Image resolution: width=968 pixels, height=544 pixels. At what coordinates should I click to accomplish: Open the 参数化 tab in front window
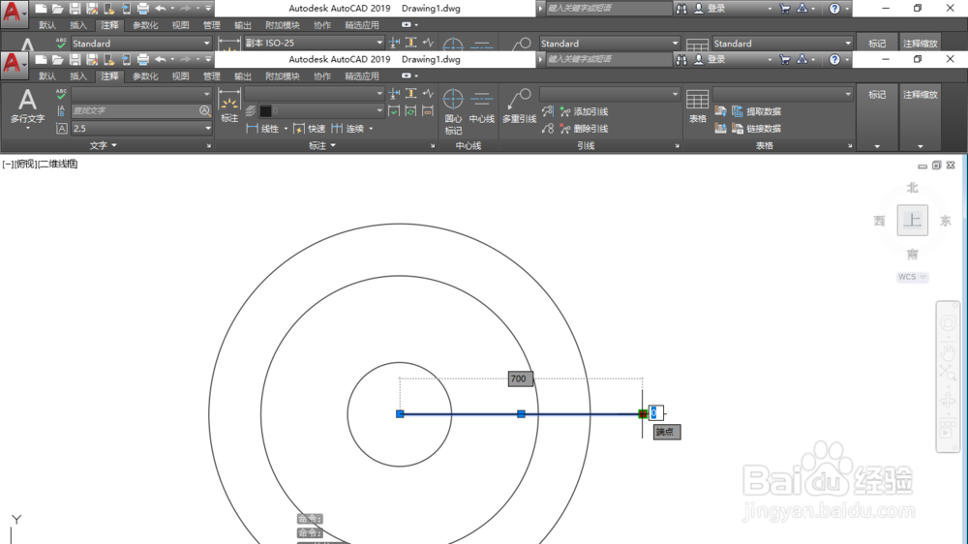145,76
